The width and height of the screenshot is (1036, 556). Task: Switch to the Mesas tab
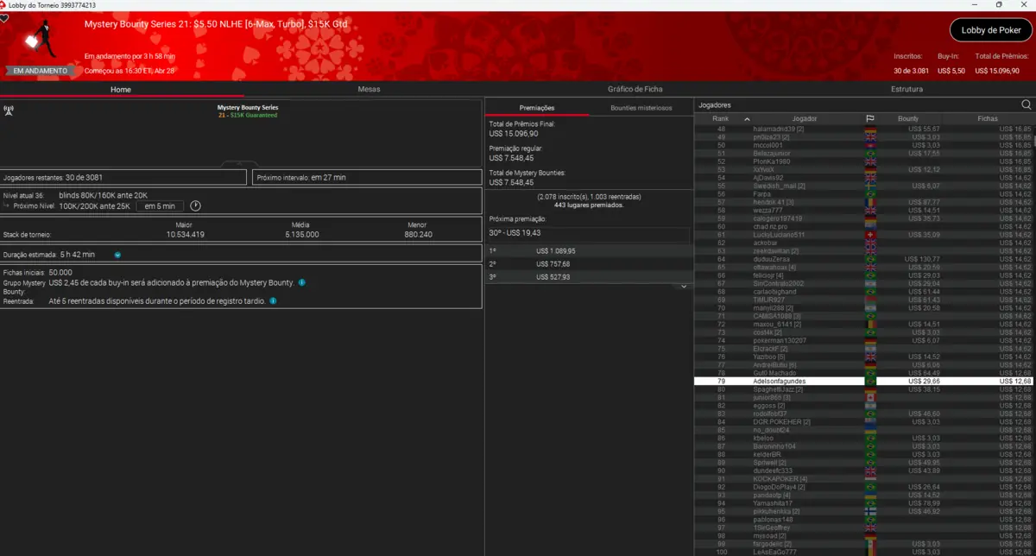point(369,89)
